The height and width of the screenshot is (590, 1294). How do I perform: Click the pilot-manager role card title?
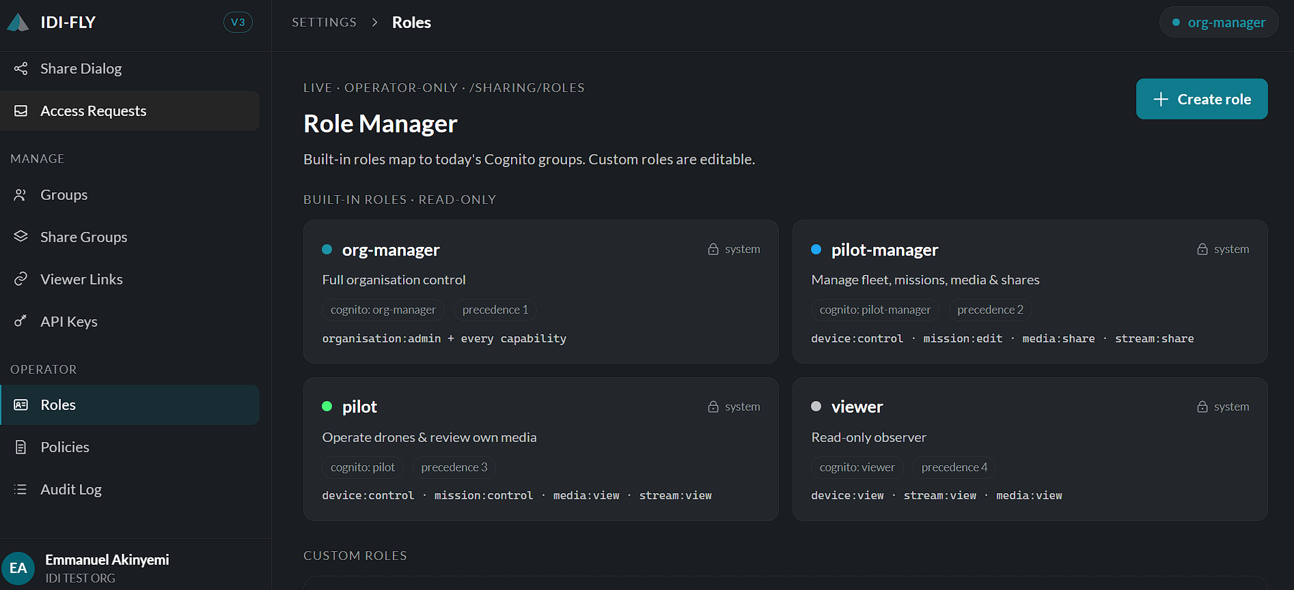[x=885, y=250]
